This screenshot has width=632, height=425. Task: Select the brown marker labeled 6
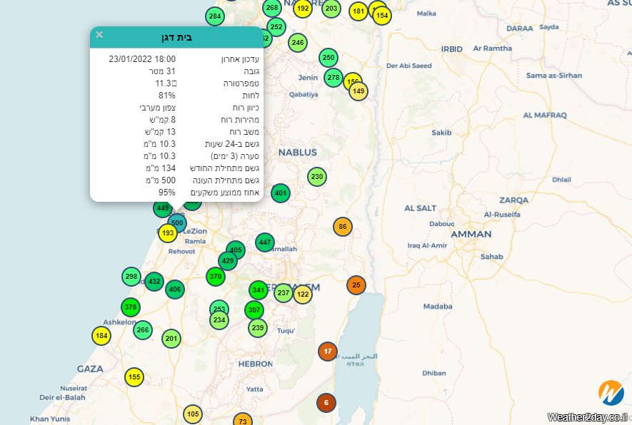(x=326, y=402)
